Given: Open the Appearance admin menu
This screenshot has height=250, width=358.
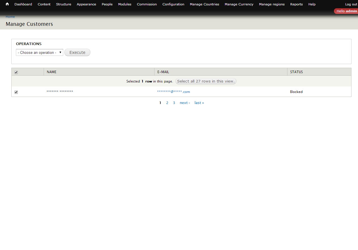Looking at the screenshot, I should [x=86, y=4].
